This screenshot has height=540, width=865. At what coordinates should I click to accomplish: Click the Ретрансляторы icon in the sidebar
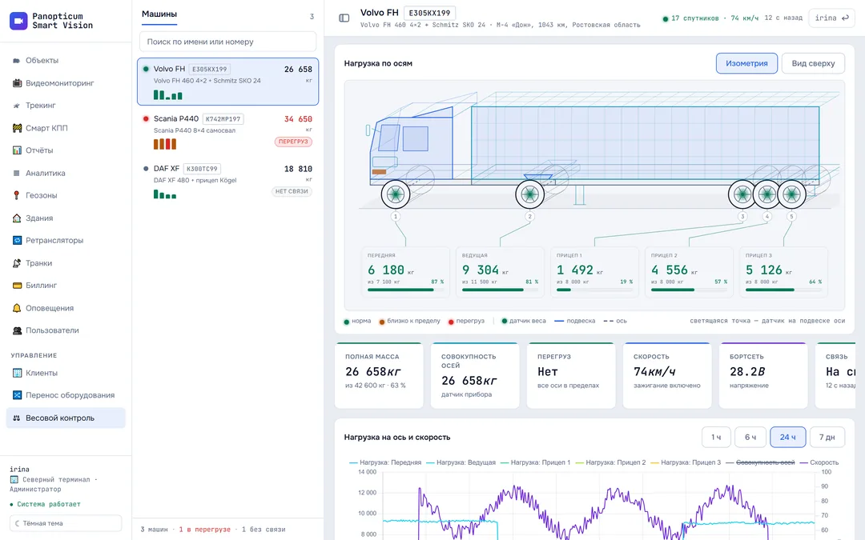(17, 240)
